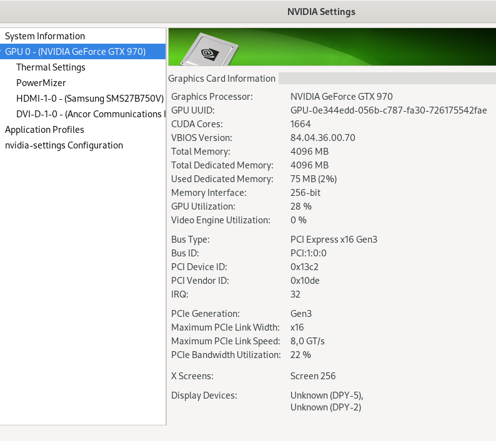496x441 pixels.
Task: Click Maximum PCIe Link Speed value 8,0 GT/s
Action: coord(307,341)
